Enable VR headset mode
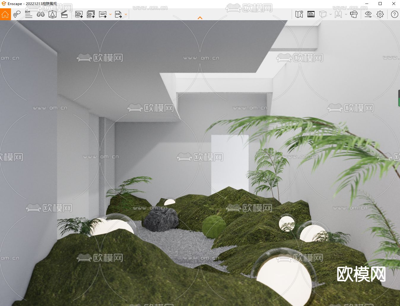 coord(354,14)
